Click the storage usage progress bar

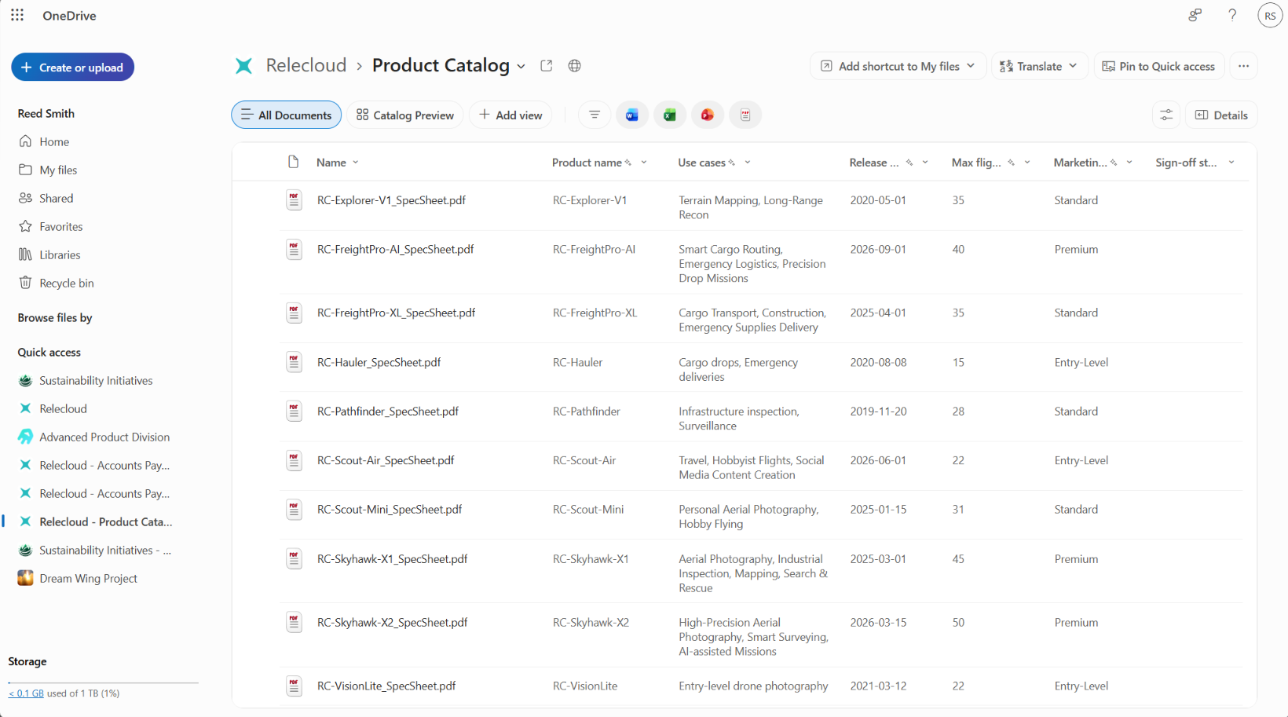click(x=103, y=683)
